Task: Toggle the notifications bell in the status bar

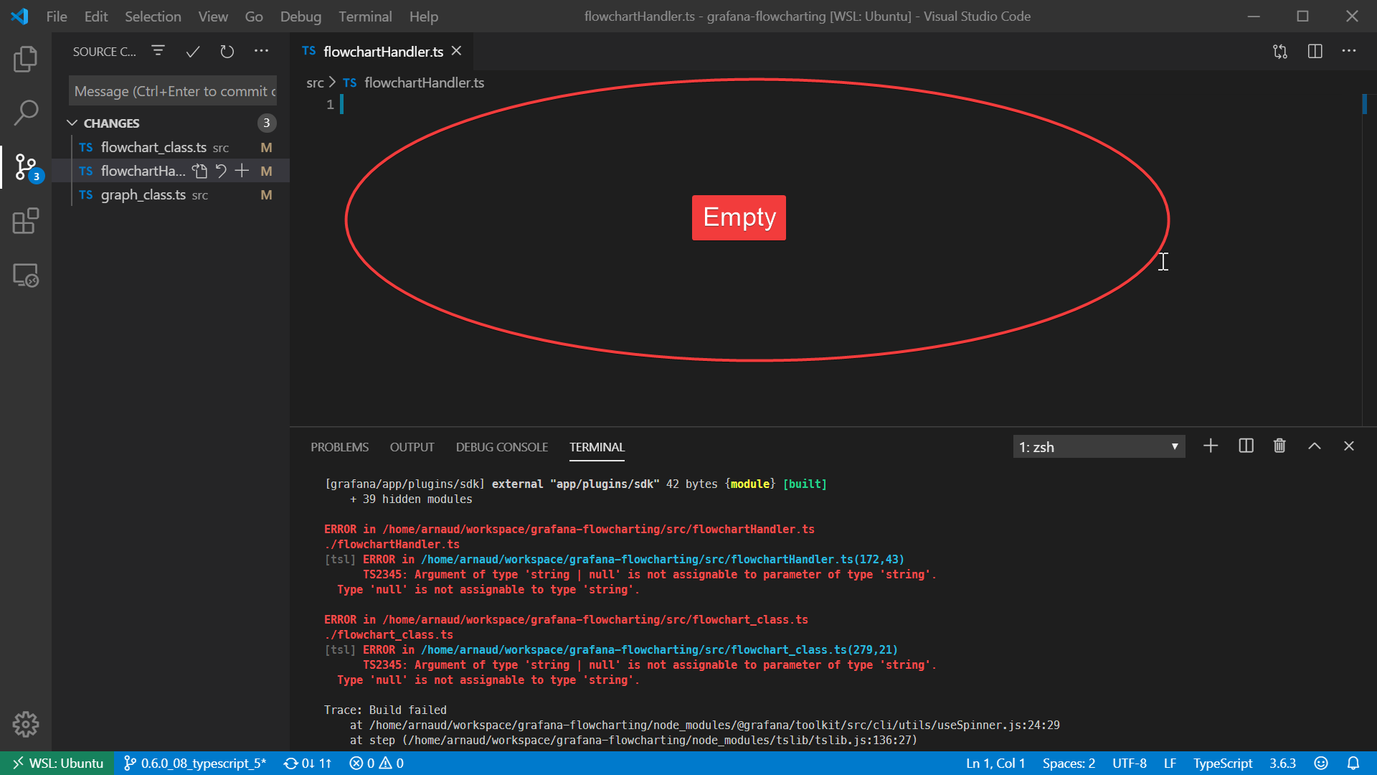Action: pyautogui.click(x=1354, y=763)
